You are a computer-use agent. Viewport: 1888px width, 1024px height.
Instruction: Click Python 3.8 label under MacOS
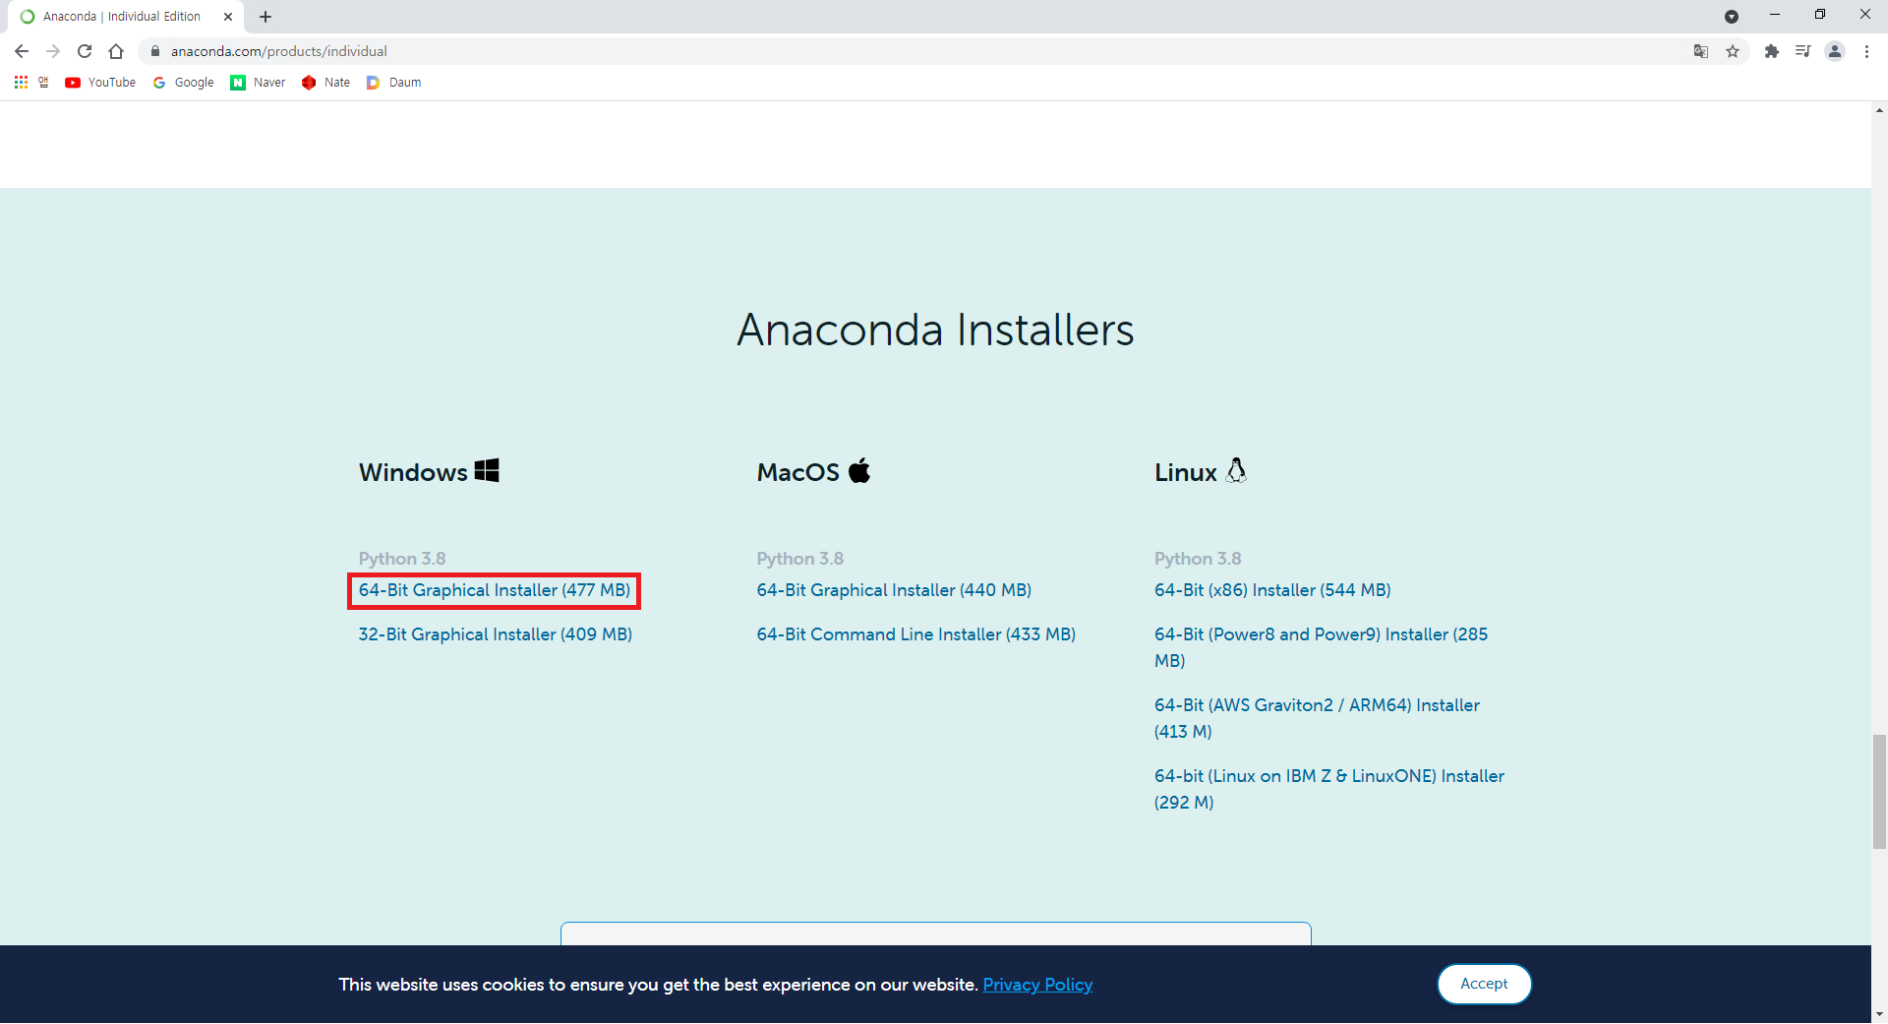coord(799,559)
